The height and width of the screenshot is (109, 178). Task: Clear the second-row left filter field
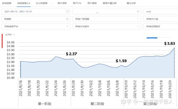click(x=67, y=19)
